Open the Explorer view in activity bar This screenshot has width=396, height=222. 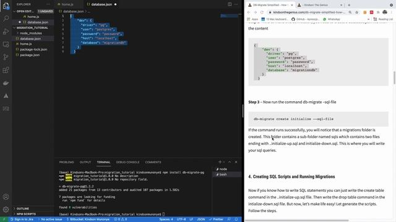click(6, 6)
